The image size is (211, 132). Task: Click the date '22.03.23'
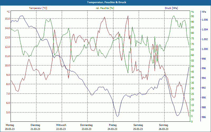[61, 129]
